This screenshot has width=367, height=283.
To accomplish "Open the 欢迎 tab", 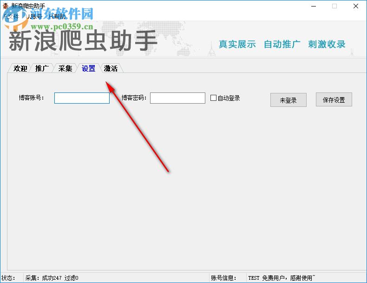I will click(20, 68).
